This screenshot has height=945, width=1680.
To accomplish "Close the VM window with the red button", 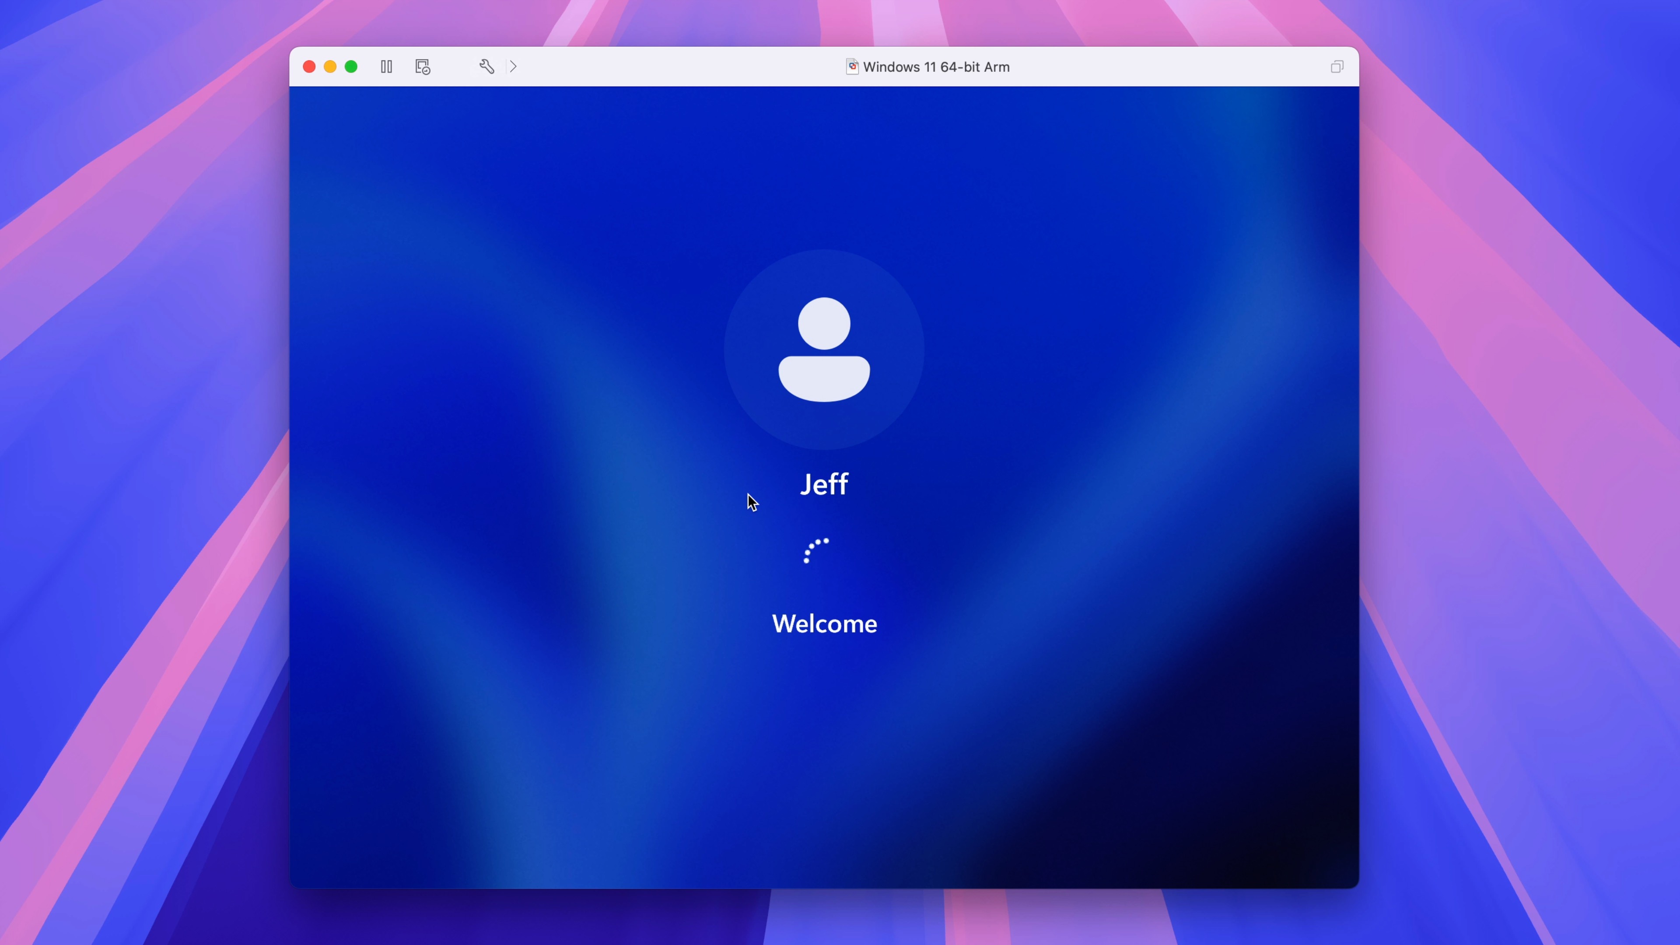I will (308, 66).
